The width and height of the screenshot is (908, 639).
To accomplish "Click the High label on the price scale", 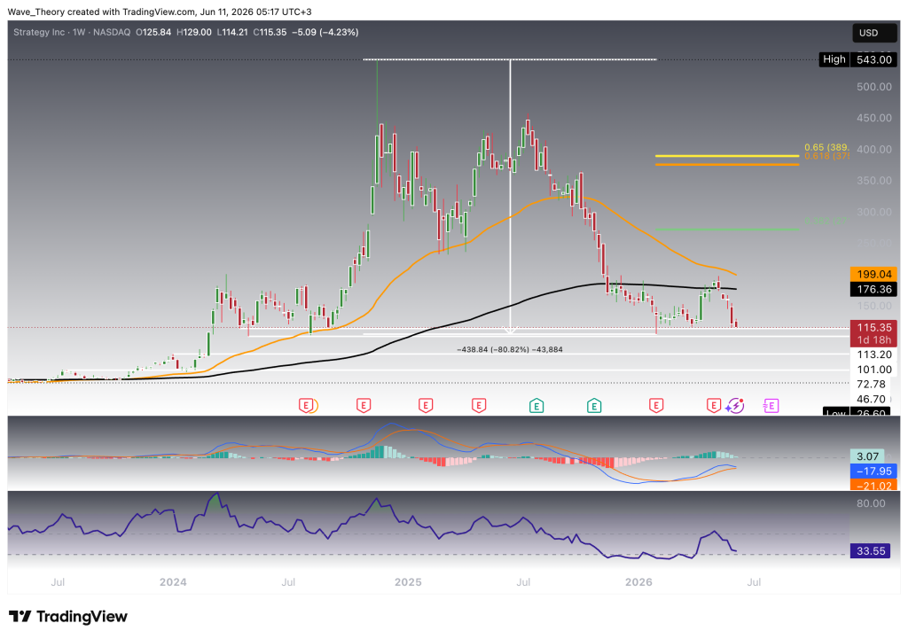I will 834,59.
